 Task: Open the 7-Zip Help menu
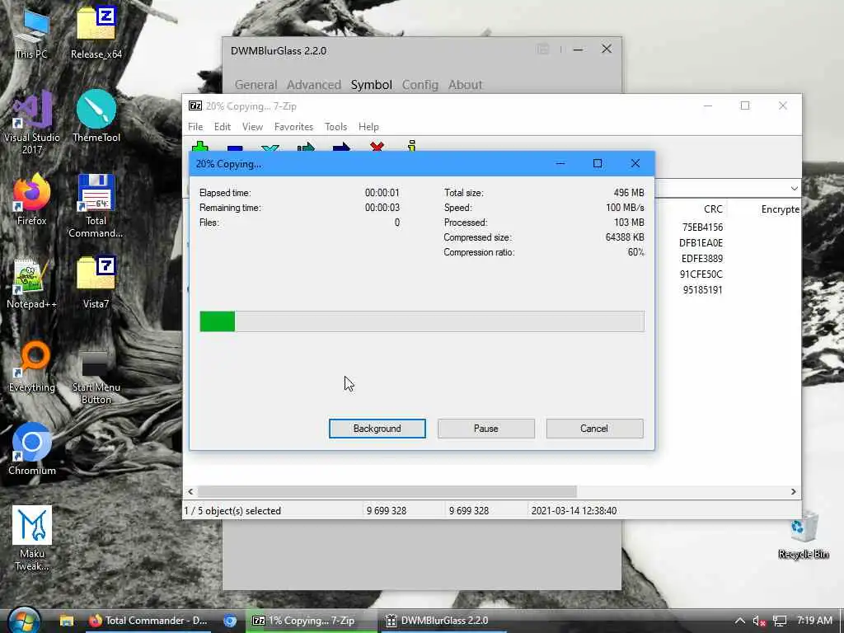click(368, 126)
